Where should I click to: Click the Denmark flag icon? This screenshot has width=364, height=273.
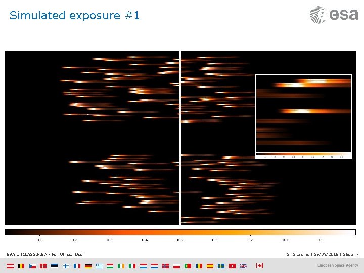[43, 266]
